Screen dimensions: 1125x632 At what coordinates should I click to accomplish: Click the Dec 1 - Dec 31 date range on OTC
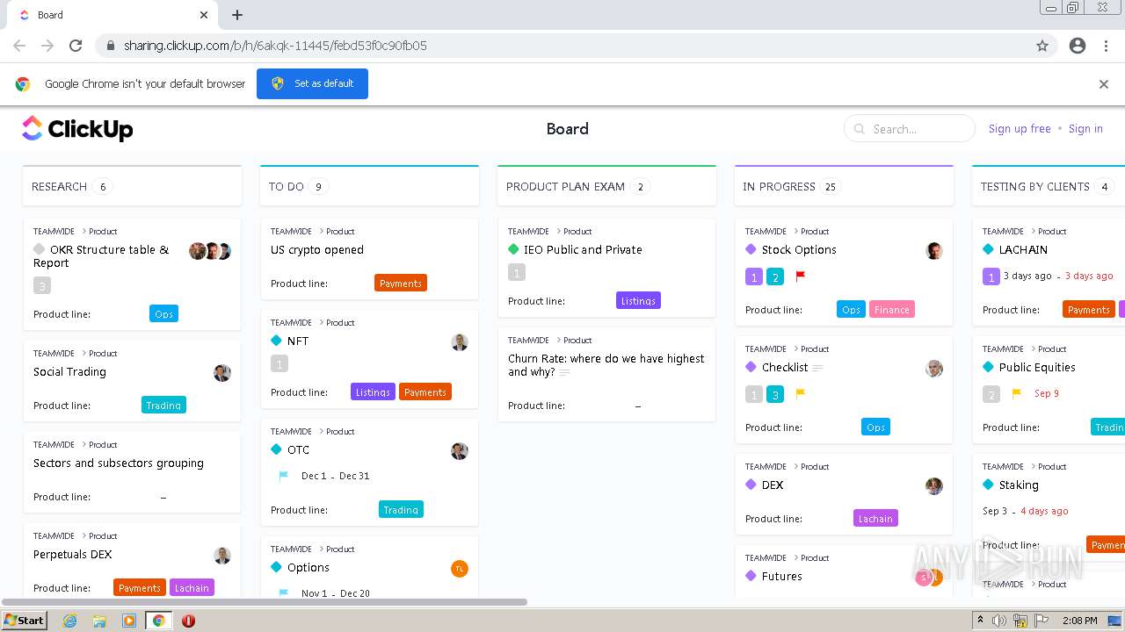[x=335, y=476]
